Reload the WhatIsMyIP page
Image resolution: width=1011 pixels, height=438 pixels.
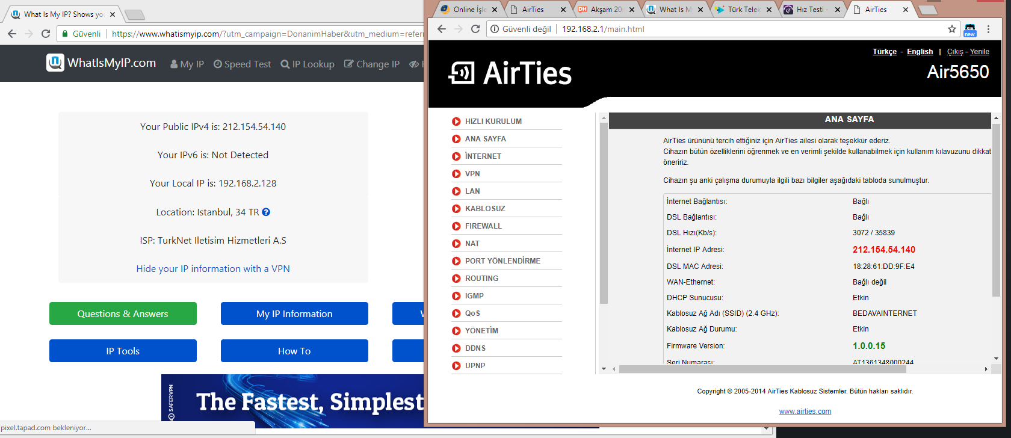[x=46, y=34]
